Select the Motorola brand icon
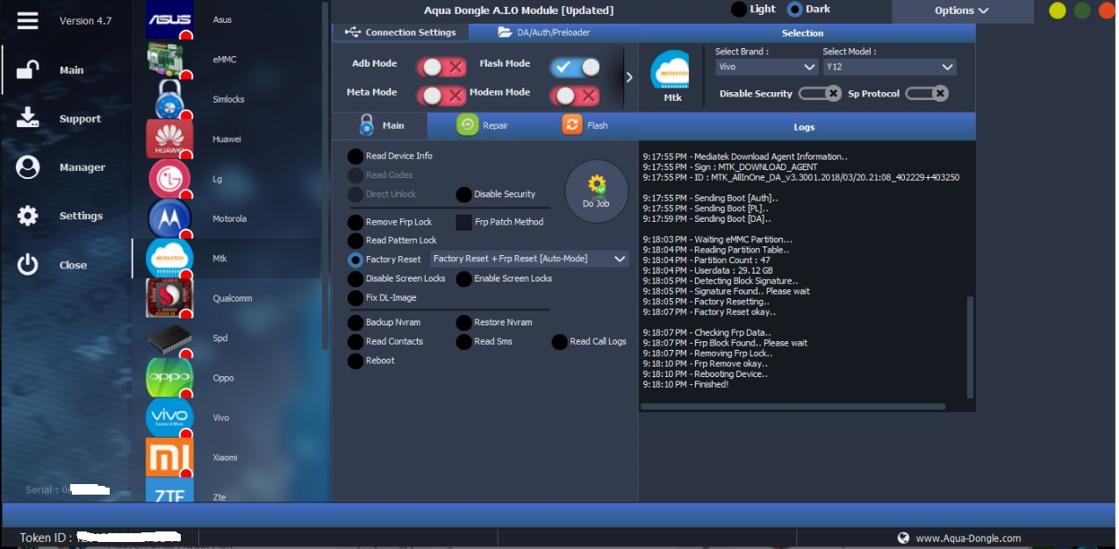This screenshot has width=1119, height=549. (x=169, y=218)
